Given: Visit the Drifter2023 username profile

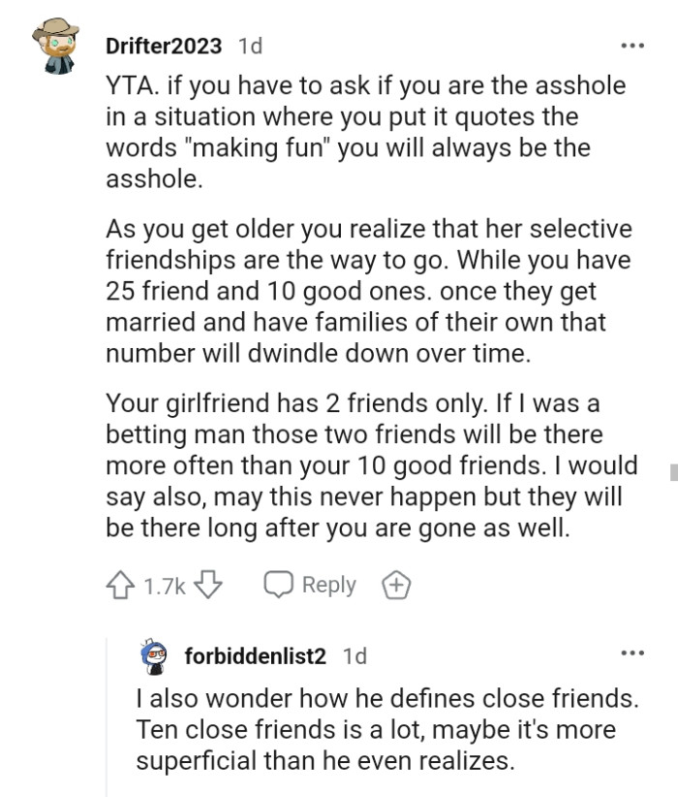Looking at the screenshot, I should click(x=164, y=46).
